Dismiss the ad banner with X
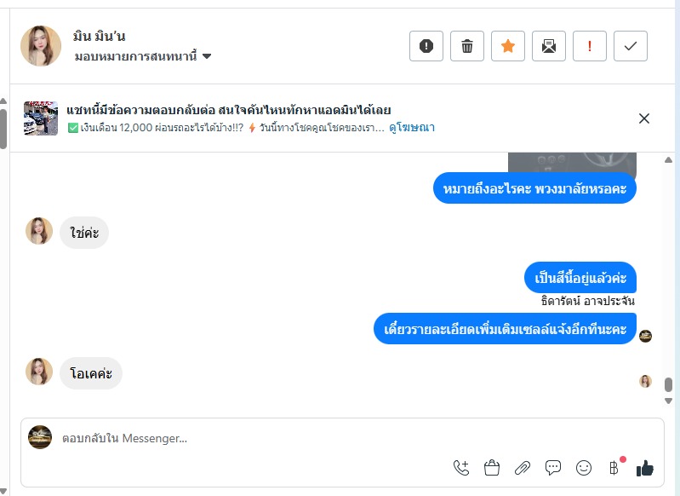Viewport: 680px width, 496px height. tap(644, 118)
